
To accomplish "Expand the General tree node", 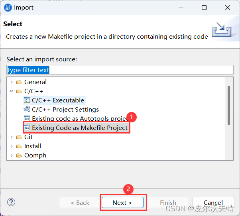I will tap(12, 82).
